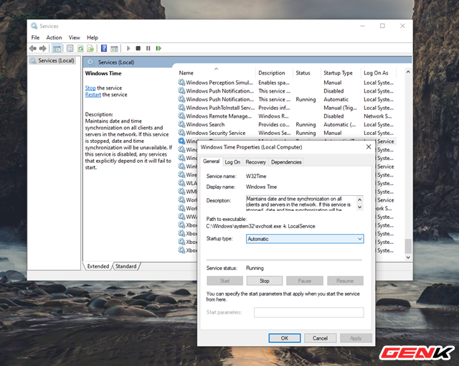Close the Windows Time Properties dialog
The width and height of the screenshot is (459, 366).
(369, 146)
